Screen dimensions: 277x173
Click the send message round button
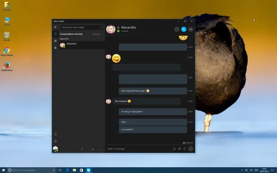pos(191,149)
